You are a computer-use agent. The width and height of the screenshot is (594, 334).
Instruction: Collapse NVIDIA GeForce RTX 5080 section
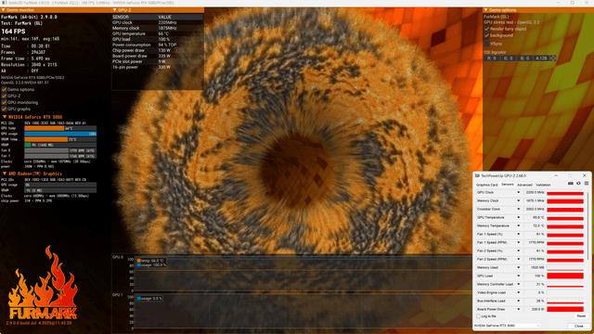tap(5, 118)
